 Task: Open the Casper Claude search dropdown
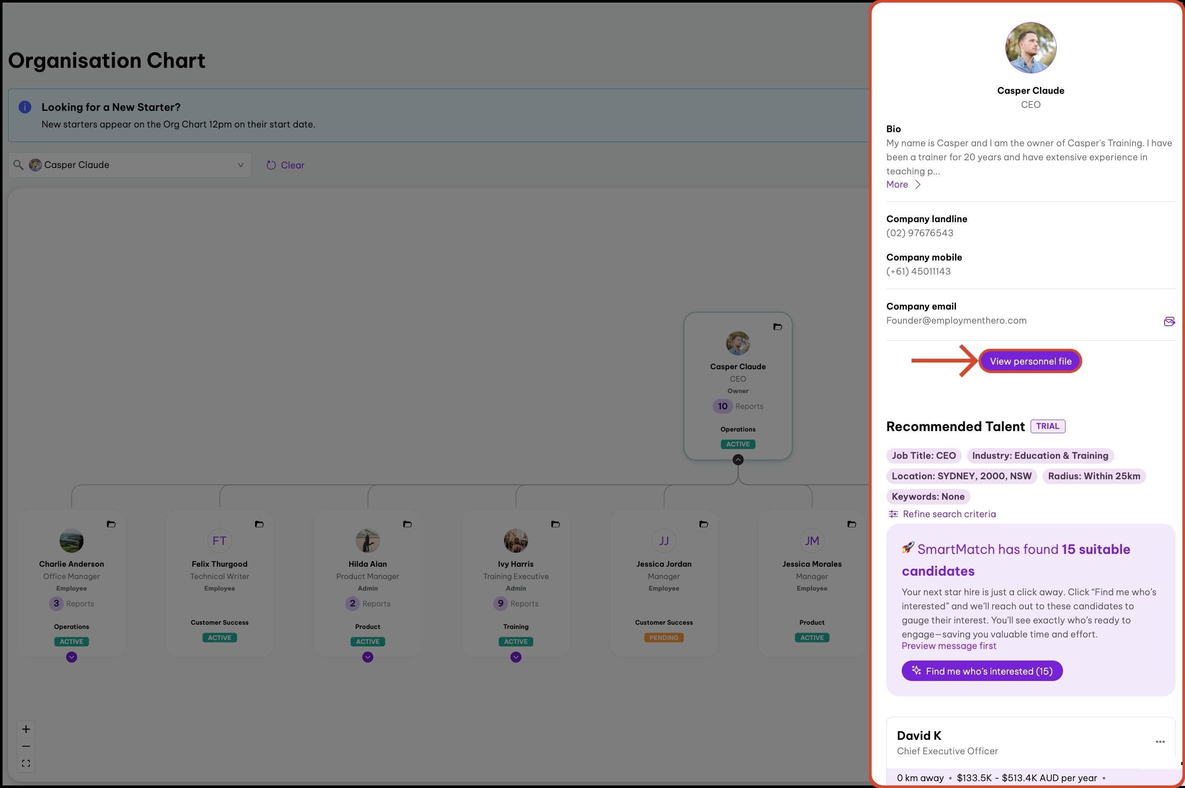pyautogui.click(x=240, y=165)
